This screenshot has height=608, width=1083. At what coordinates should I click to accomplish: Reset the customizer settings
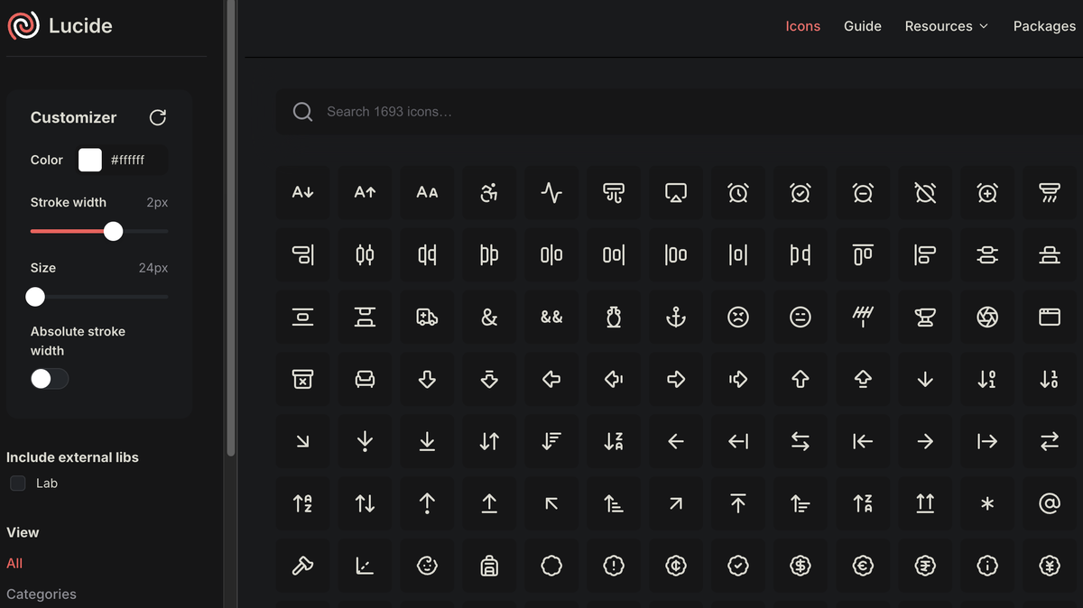pos(158,117)
